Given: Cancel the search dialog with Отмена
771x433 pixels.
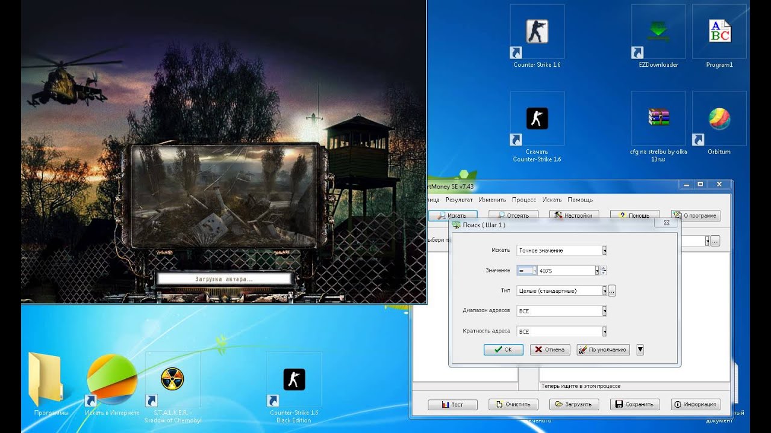Looking at the screenshot, I should [x=550, y=349].
